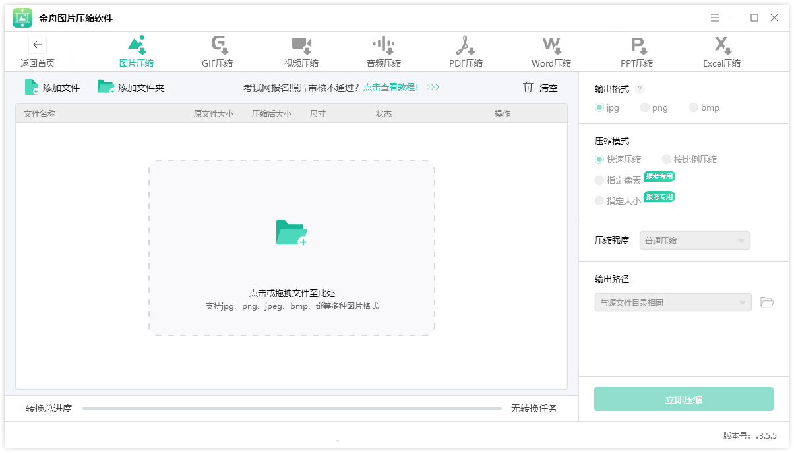The width and height of the screenshot is (794, 453).
Task: Empty the file list using 清空
Action: click(x=539, y=88)
